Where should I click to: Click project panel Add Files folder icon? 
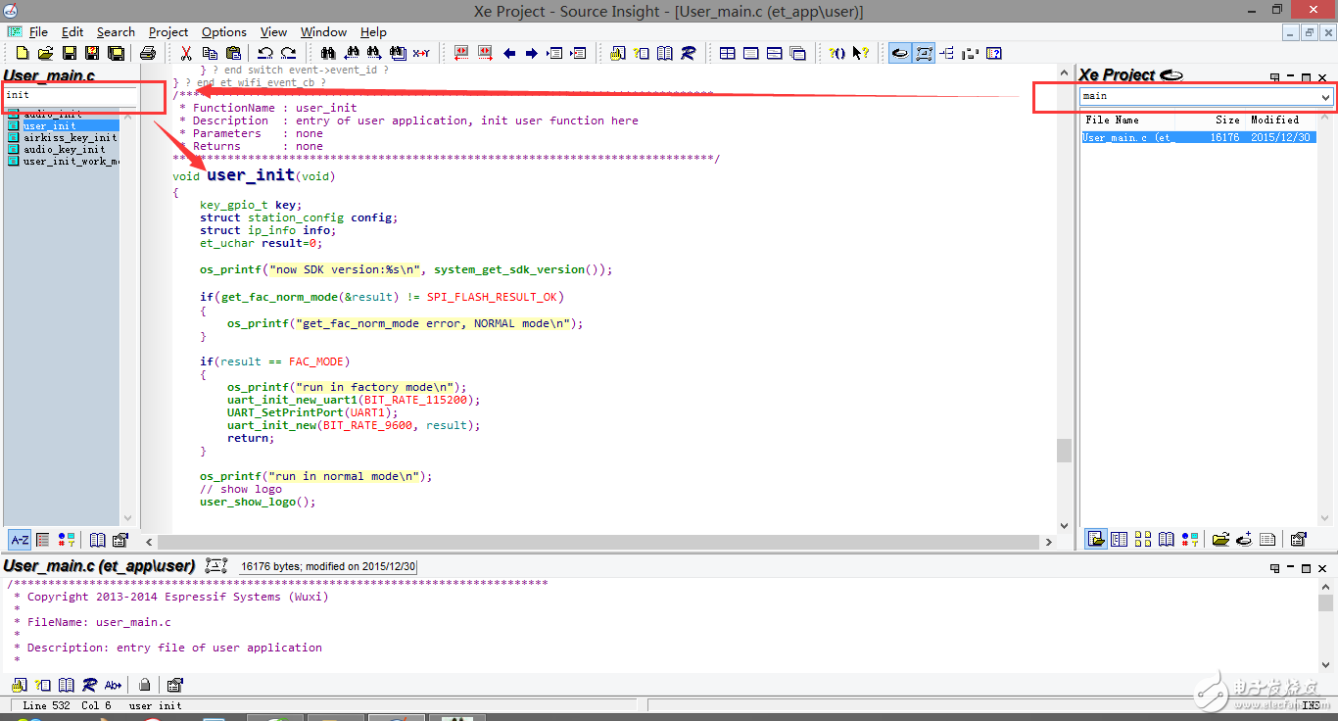click(1220, 539)
